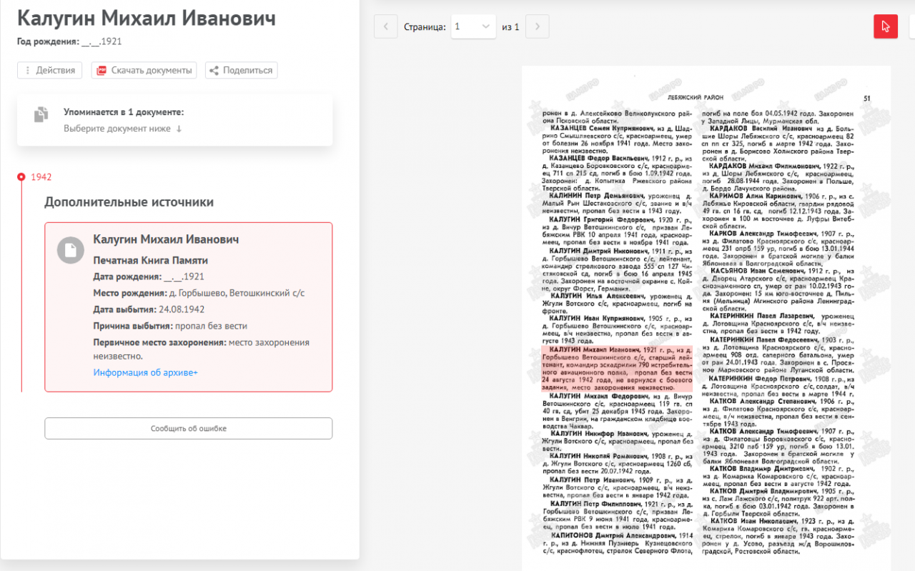The width and height of the screenshot is (915, 571).
Task: Open the page number dropdown
Action: (x=473, y=27)
